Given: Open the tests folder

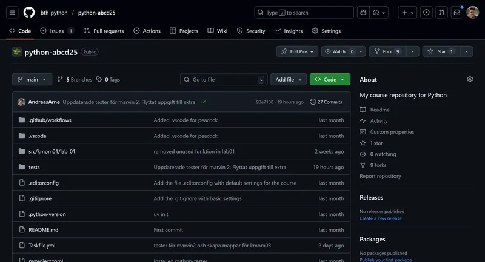Looking at the screenshot, I should pos(34,167).
